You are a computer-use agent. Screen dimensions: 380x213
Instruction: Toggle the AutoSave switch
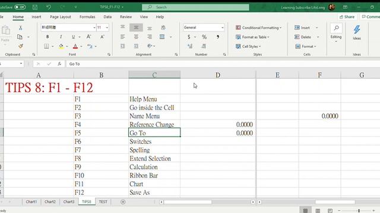pos(20,7)
